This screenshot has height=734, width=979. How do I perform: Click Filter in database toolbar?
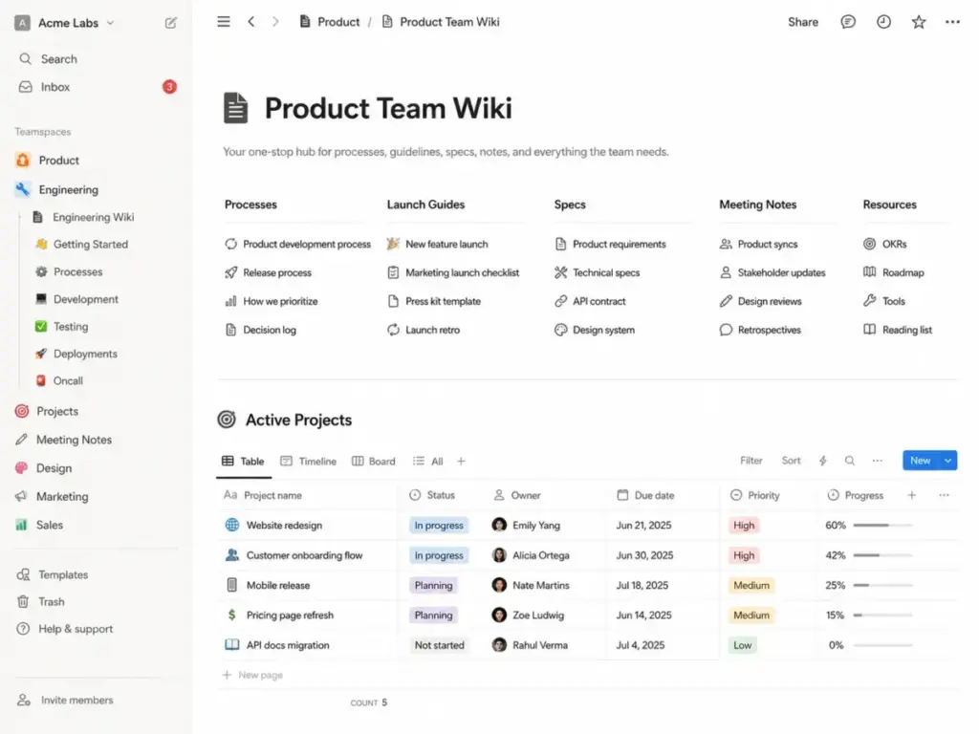(751, 461)
